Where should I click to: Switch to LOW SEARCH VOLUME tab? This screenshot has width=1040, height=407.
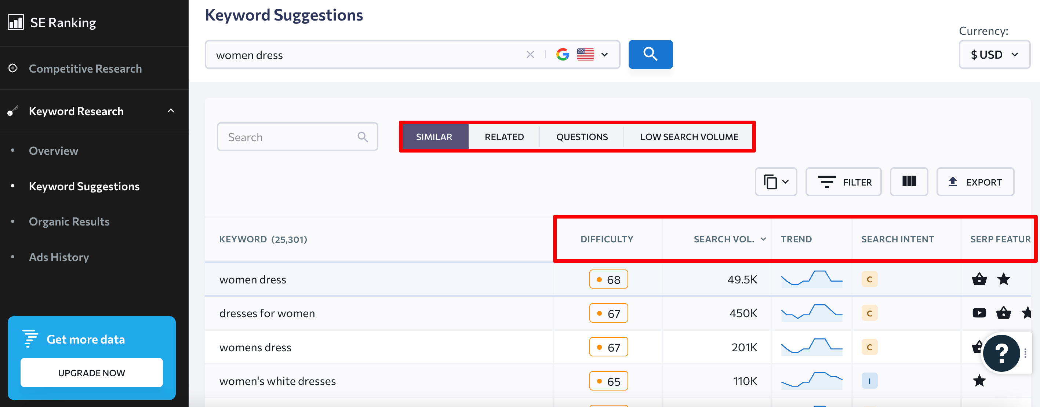(x=689, y=137)
